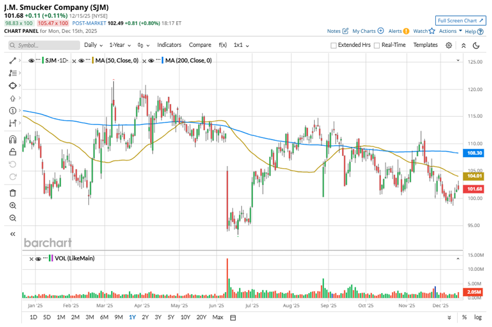Select the arrow marker tool
This screenshot has width=492, height=327.
pyautogui.click(x=13, y=98)
